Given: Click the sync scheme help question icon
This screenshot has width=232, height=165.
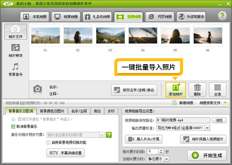Looking at the screenshot, I should tap(109, 135).
